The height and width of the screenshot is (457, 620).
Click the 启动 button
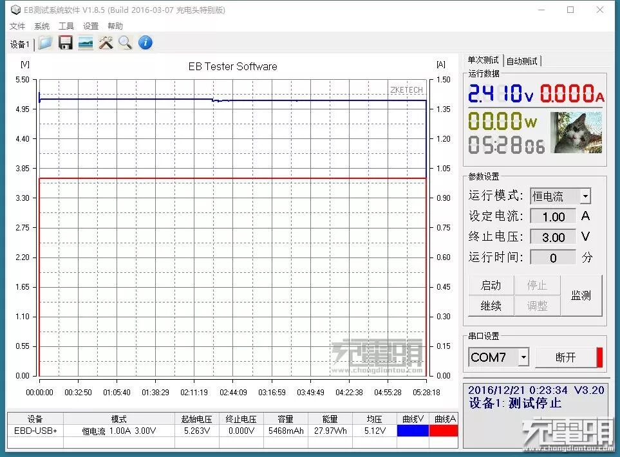click(x=491, y=285)
